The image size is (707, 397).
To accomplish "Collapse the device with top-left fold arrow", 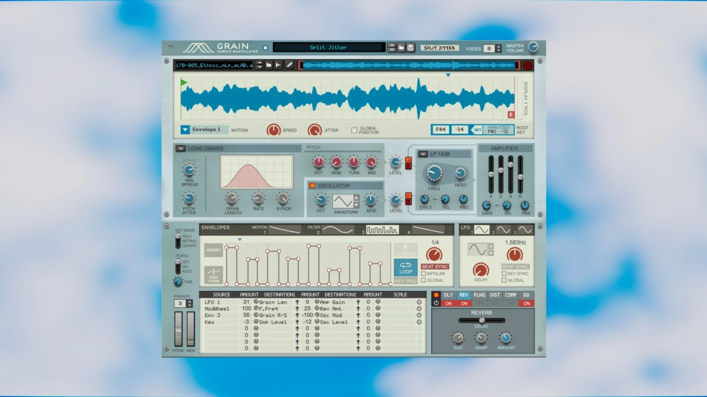I will click(171, 48).
